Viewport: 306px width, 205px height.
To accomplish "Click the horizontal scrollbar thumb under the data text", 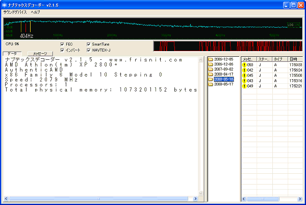I will coord(98,199).
